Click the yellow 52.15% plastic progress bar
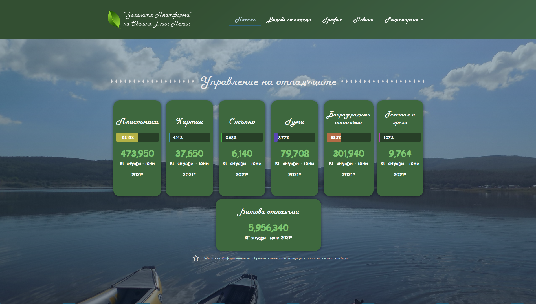 click(127, 137)
